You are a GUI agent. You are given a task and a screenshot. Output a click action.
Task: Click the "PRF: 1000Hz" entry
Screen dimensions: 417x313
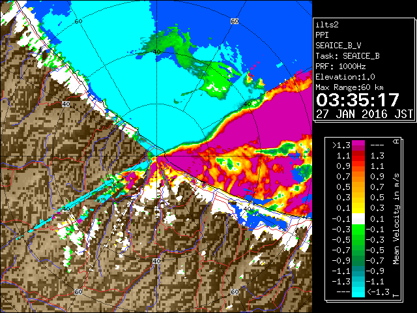click(341, 67)
